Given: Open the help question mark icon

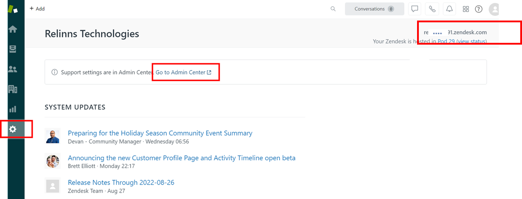Looking at the screenshot, I should [x=478, y=9].
